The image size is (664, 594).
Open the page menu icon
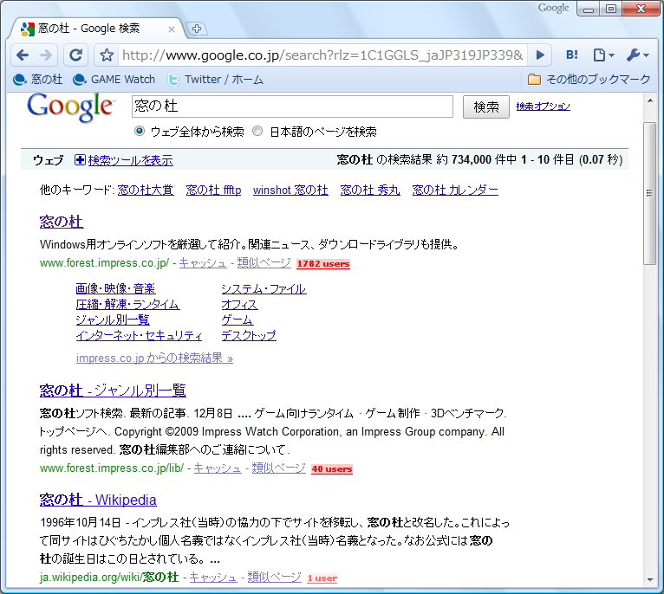[603, 55]
